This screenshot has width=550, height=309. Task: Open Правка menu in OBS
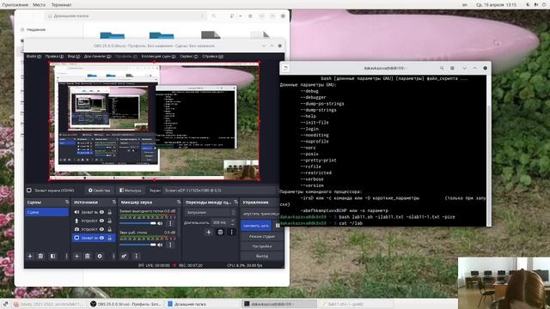pyautogui.click(x=54, y=56)
